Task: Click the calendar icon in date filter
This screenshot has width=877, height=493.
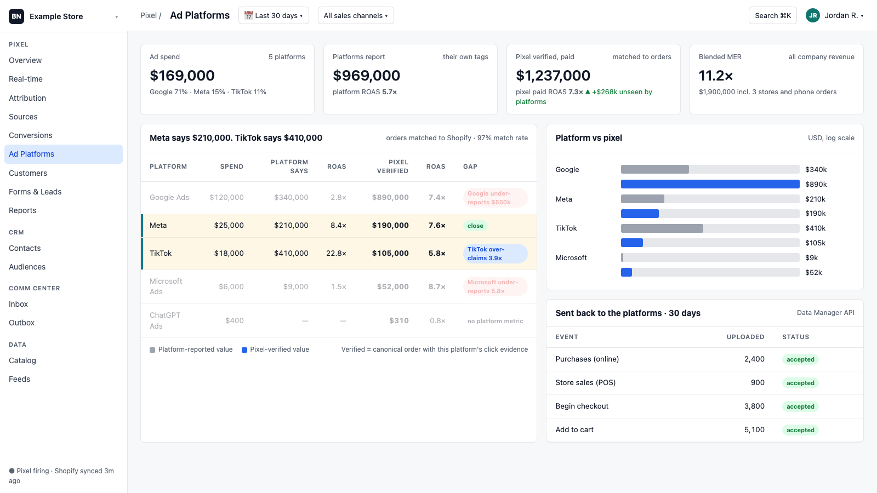Action: (x=248, y=15)
